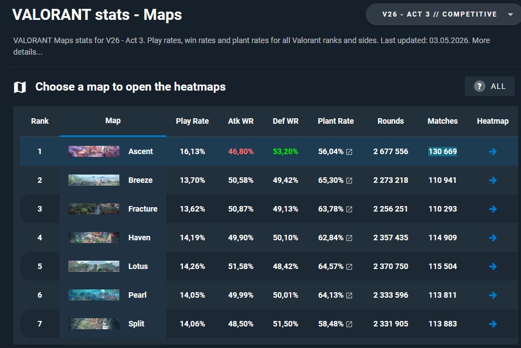Click highlighted matches value 130 669

coord(443,151)
